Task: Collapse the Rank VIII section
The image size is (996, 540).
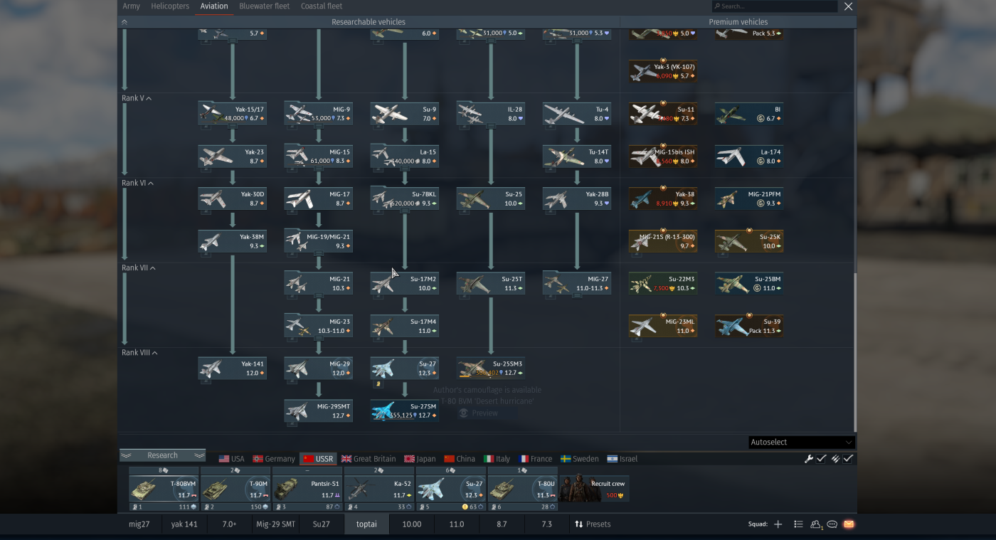Action: tap(139, 353)
